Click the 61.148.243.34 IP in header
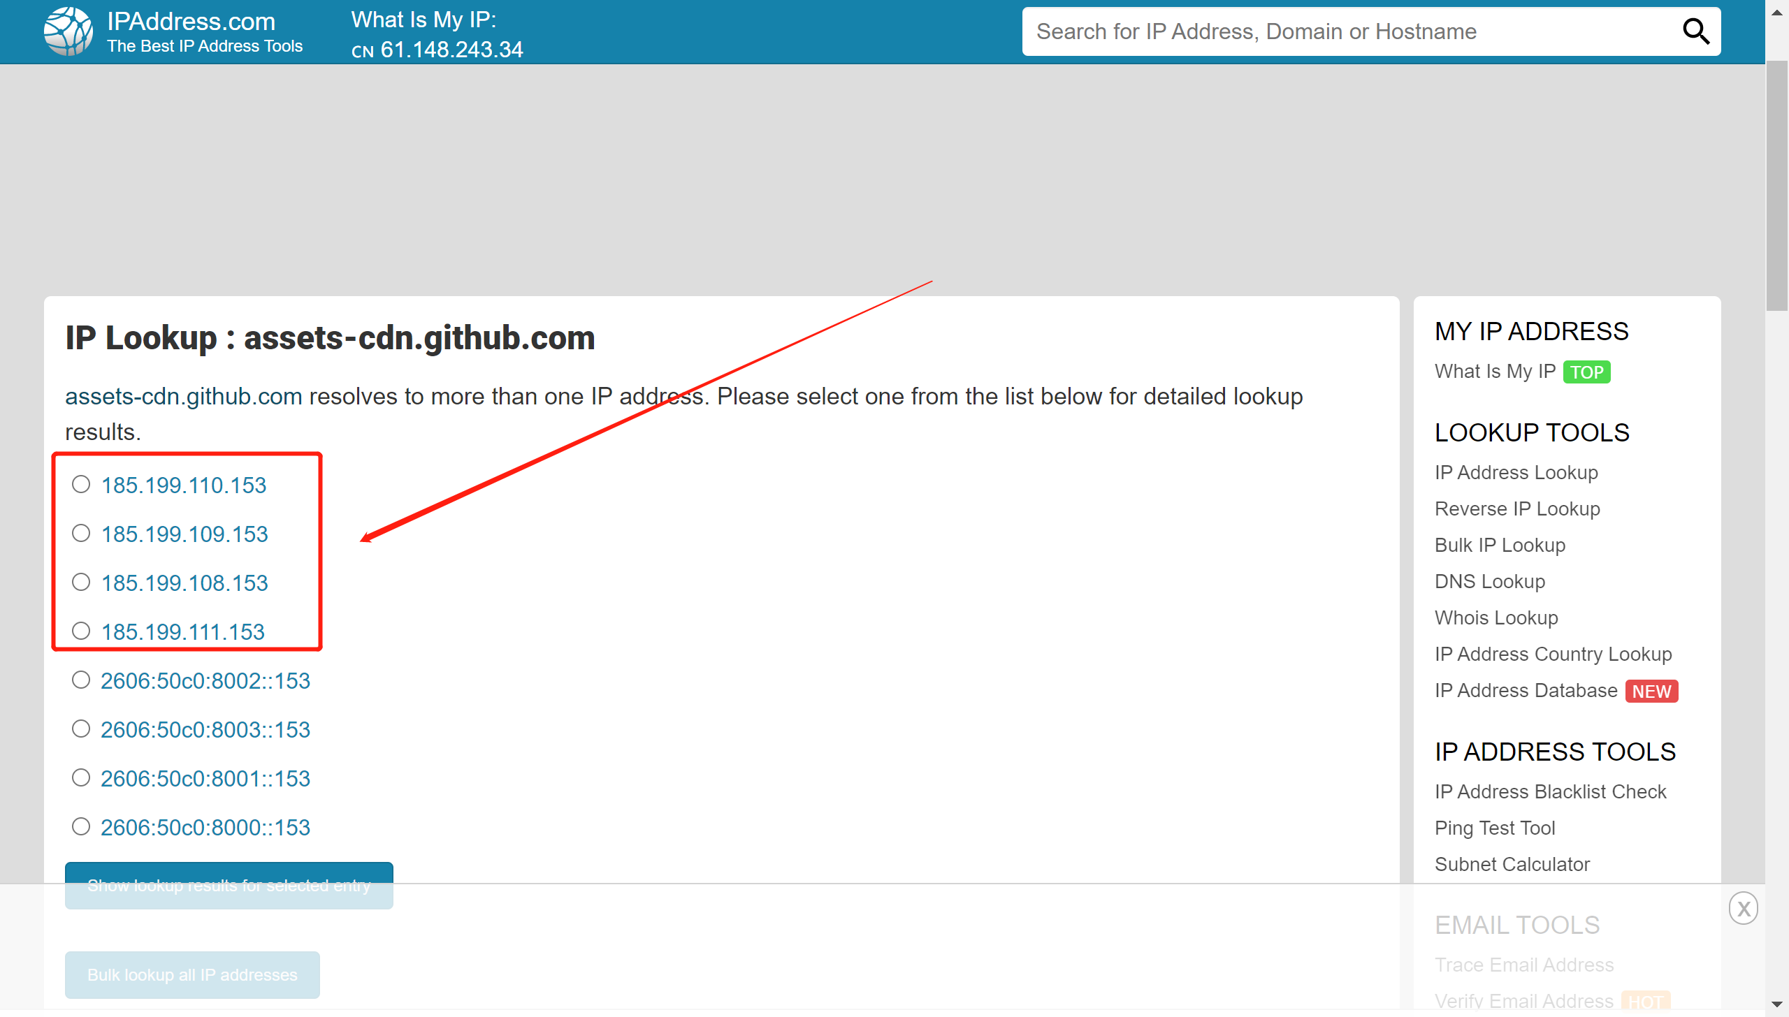The height and width of the screenshot is (1017, 1789). click(x=451, y=50)
